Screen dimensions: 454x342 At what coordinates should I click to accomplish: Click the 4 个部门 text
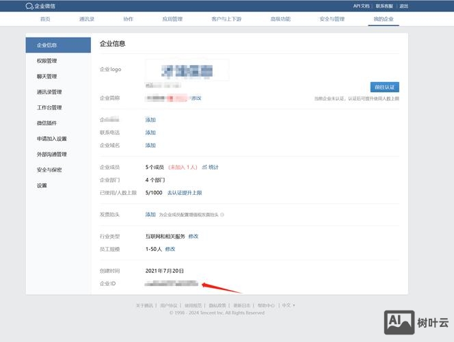155,180
